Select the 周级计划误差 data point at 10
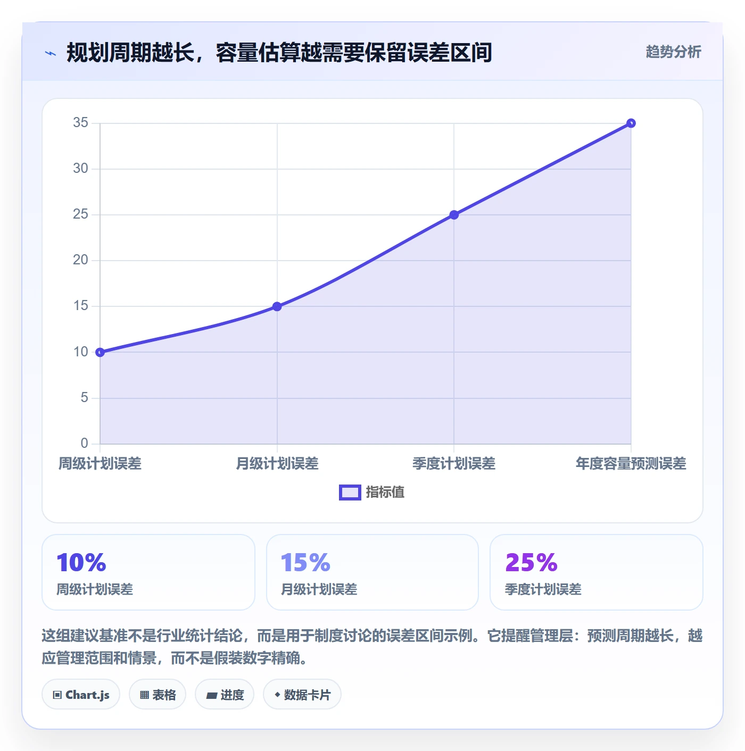The width and height of the screenshot is (745, 751). point(100,352)
